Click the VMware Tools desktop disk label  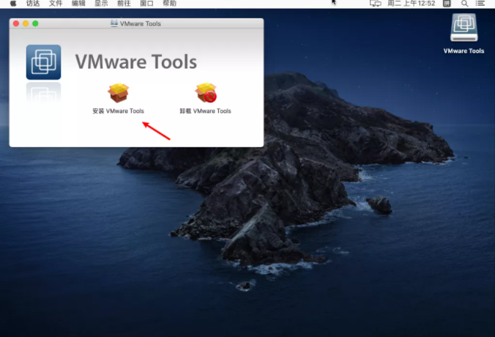pos(464,51)
